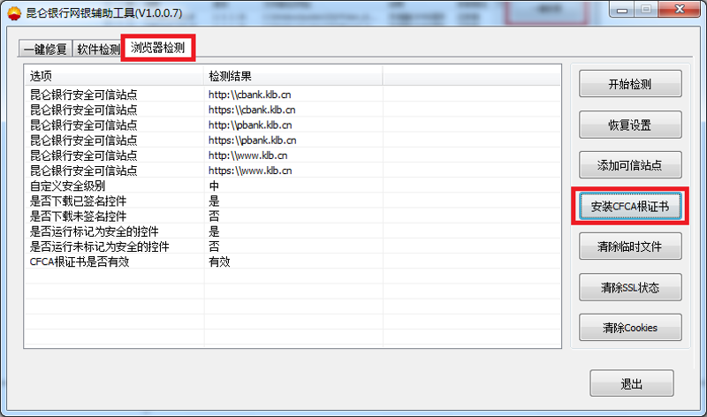Exit using the 退出 button
The image size is (707, 417).
point(631,384)
